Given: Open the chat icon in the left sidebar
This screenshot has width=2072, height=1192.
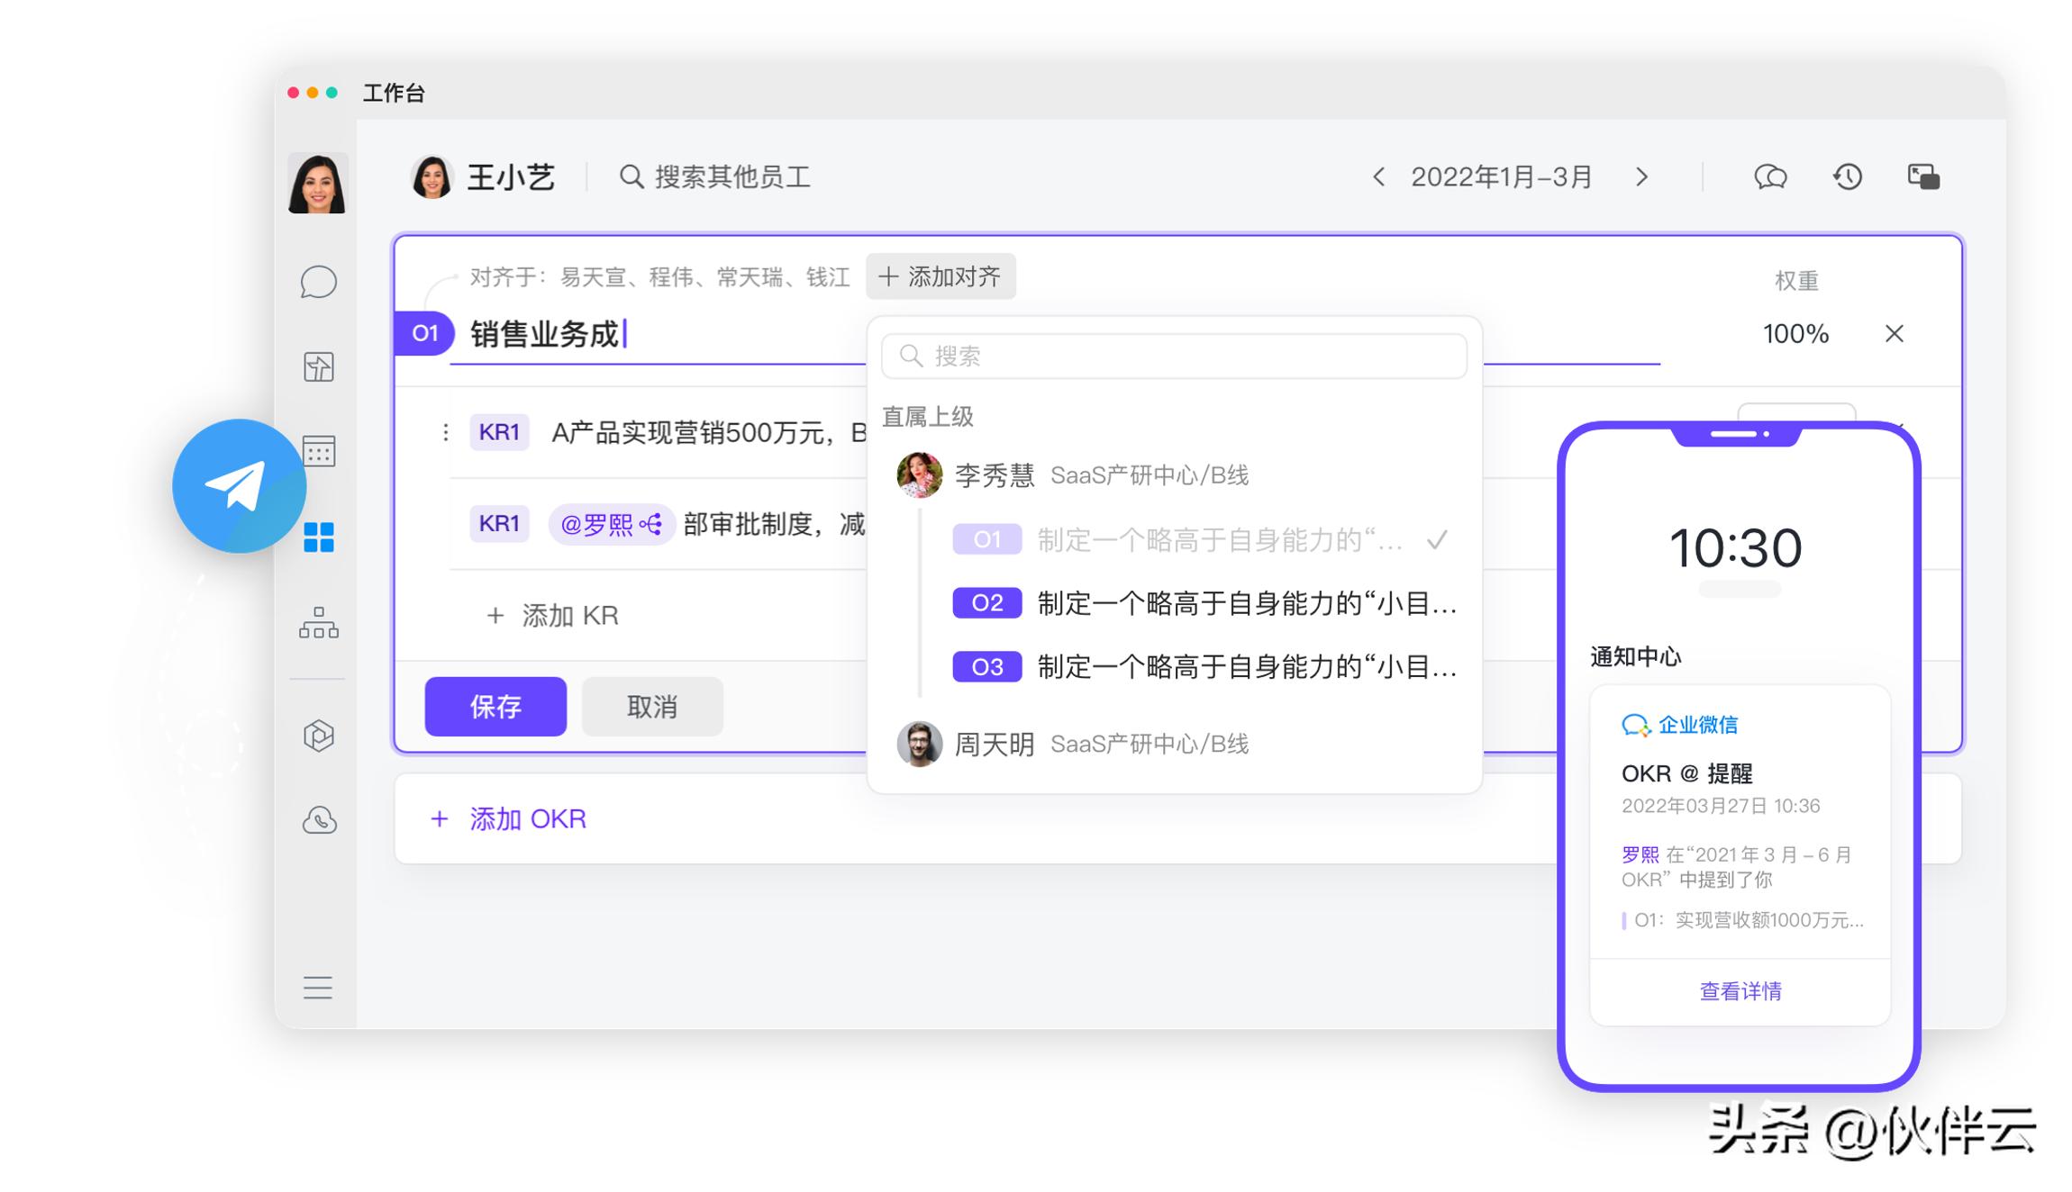Looking at the screenshot, I should tap(317, 284).
